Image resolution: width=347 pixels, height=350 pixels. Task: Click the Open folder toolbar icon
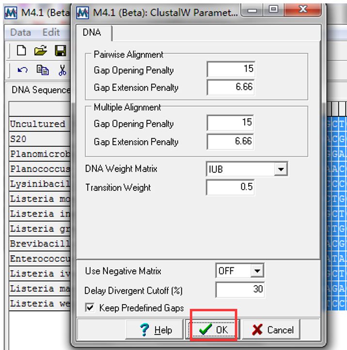click(x=41, y=51)
